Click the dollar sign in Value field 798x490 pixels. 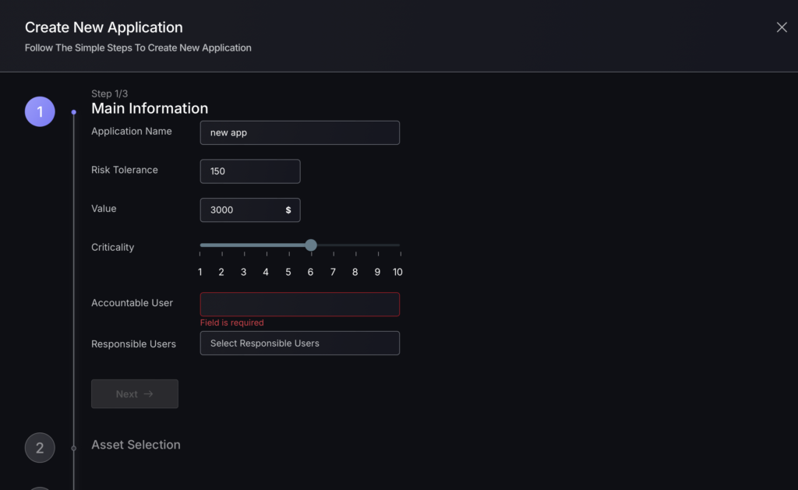pyautogui.click(x=288, y=210)
